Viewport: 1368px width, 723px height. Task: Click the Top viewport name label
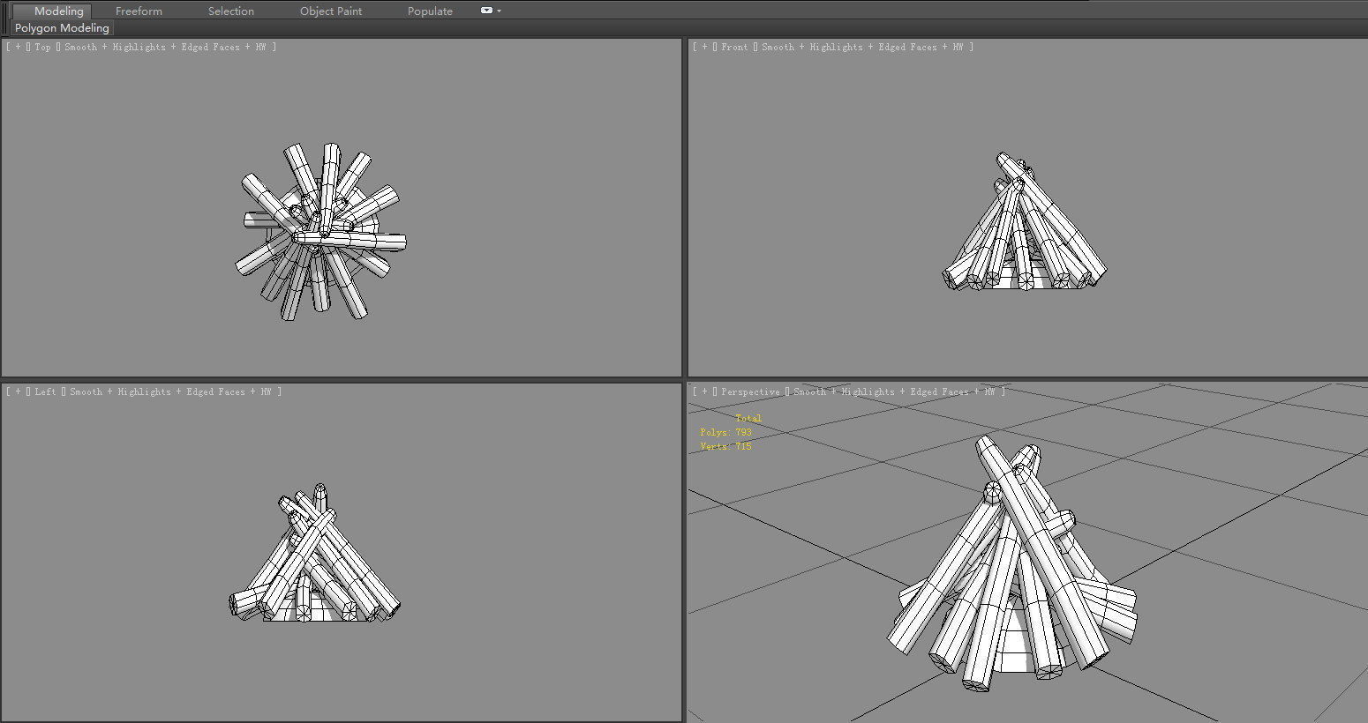(42, 47)
